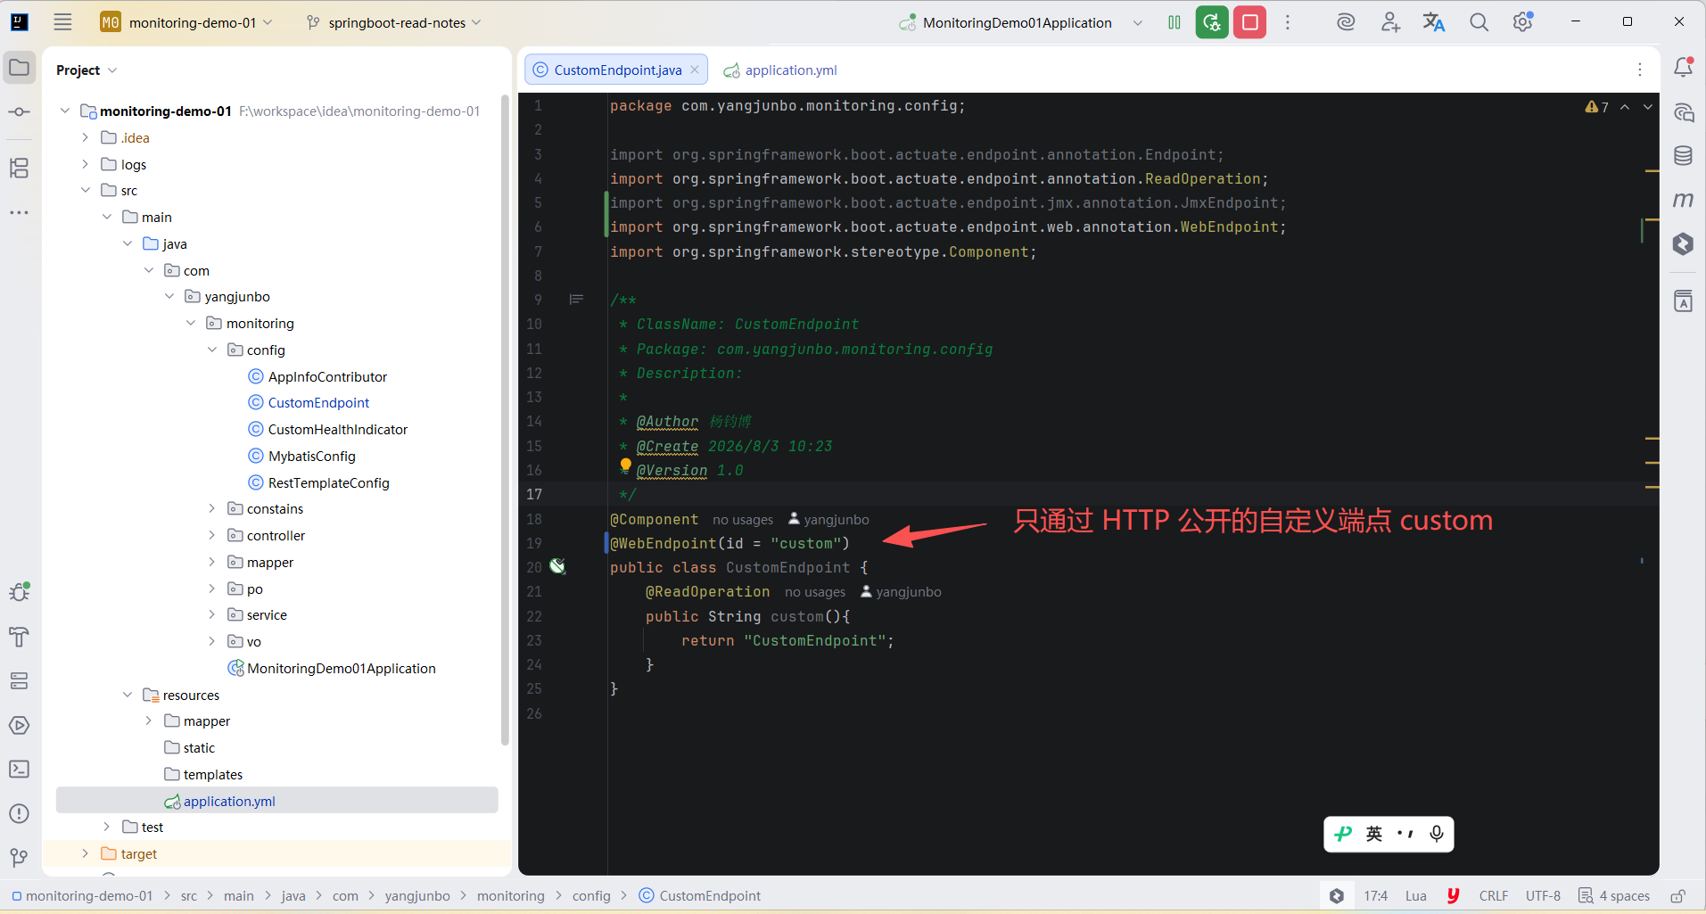Click the config breadcrumb in navigation bar

[x=591, y=896]
